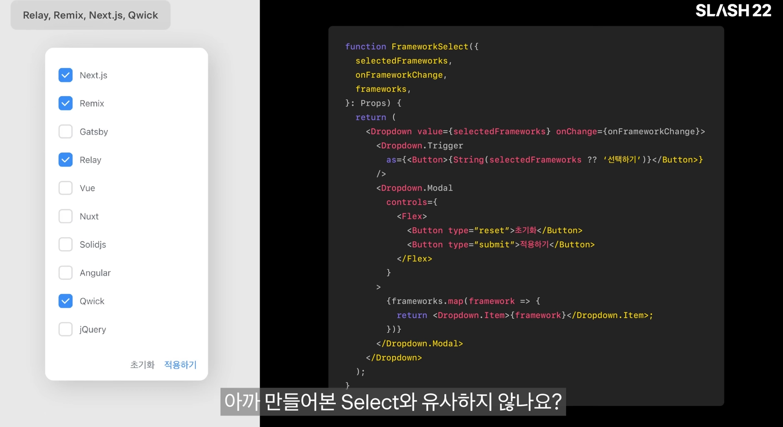This screenshot has height=427, width=783.
Task: Uncheck the Remix checkbox
Action: click(65, 104)
